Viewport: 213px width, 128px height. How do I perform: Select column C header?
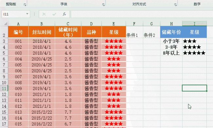(x=68, y=24)
